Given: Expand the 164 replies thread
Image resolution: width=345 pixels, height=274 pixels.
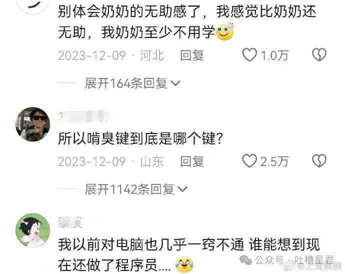Looking at the screenshot, I should [x=132, y=83].
